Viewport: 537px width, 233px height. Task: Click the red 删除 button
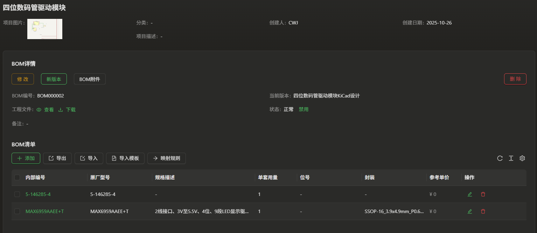[515, 79]
